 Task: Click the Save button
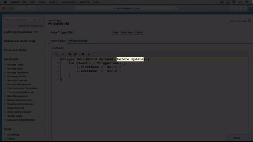(115, 32)
